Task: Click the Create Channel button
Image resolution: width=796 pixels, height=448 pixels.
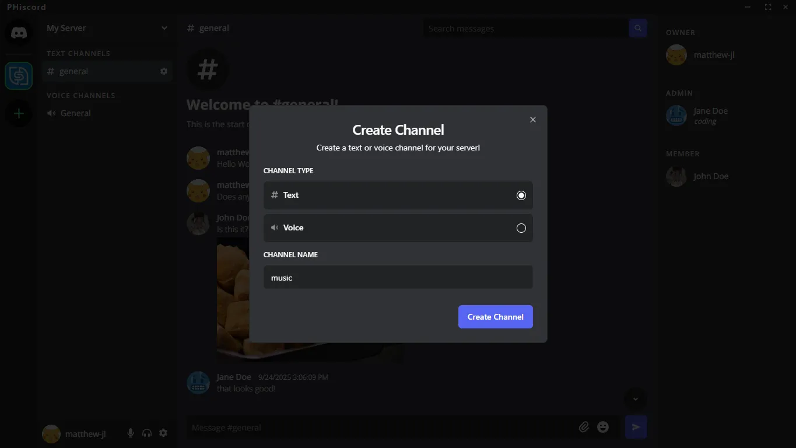Action: [x=496, y=317]
